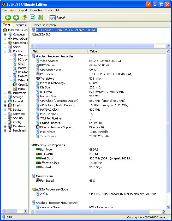Screen dimensions: 172x221
Task: Expand the Server tree node
Action: point(5,47)
